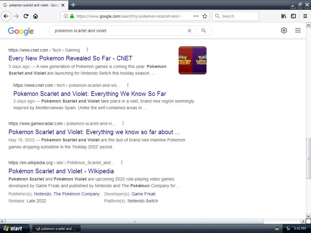The width and height of the screenshot is (311, 233).
Task: Click the https://en.wikipedia.org breadcrumb text
Action: click(30, 163)
